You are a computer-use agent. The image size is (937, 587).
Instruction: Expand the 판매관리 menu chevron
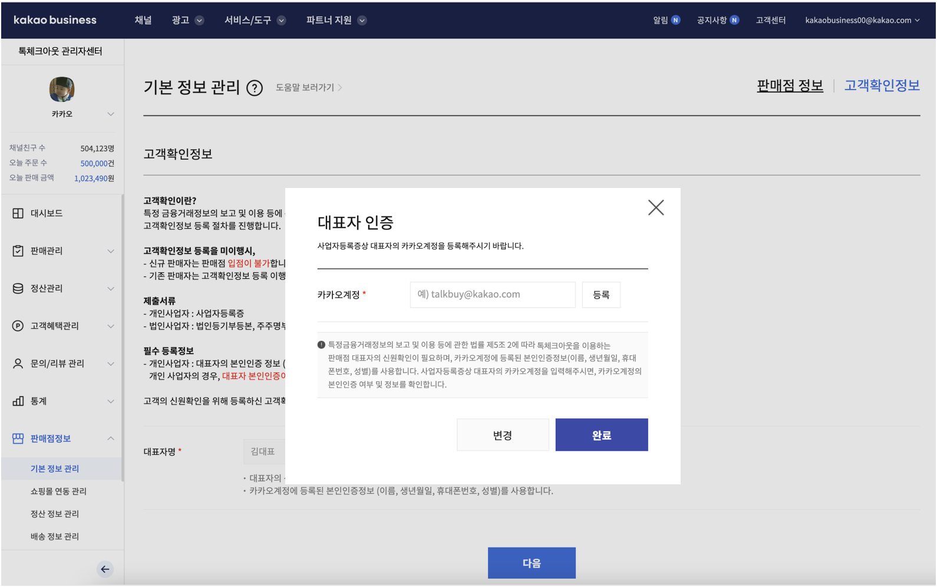(x=110, y=251)
